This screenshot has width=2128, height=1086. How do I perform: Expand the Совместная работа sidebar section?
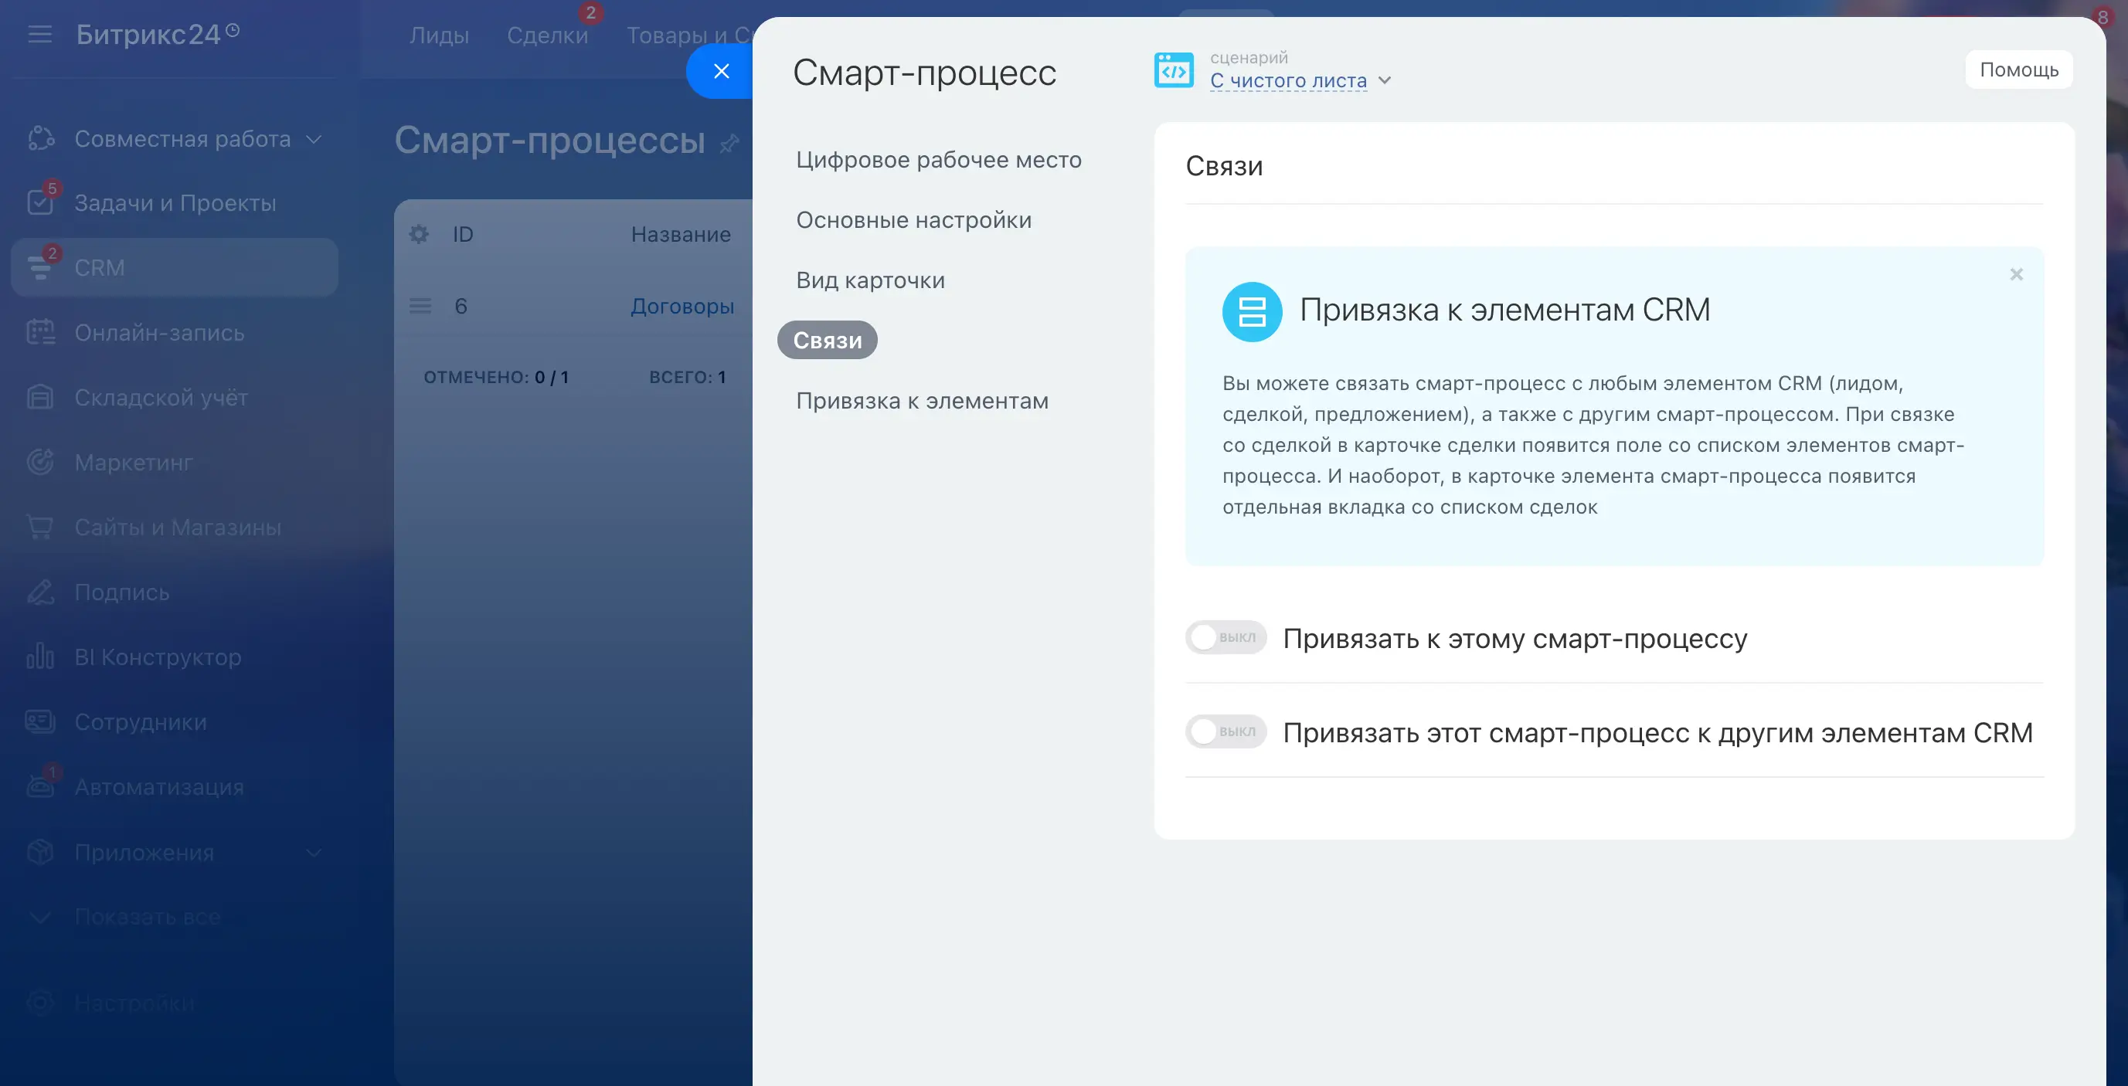(x=313, y=139)
